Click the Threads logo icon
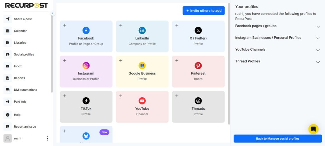 pyautogui.click(x=198, y=101)
